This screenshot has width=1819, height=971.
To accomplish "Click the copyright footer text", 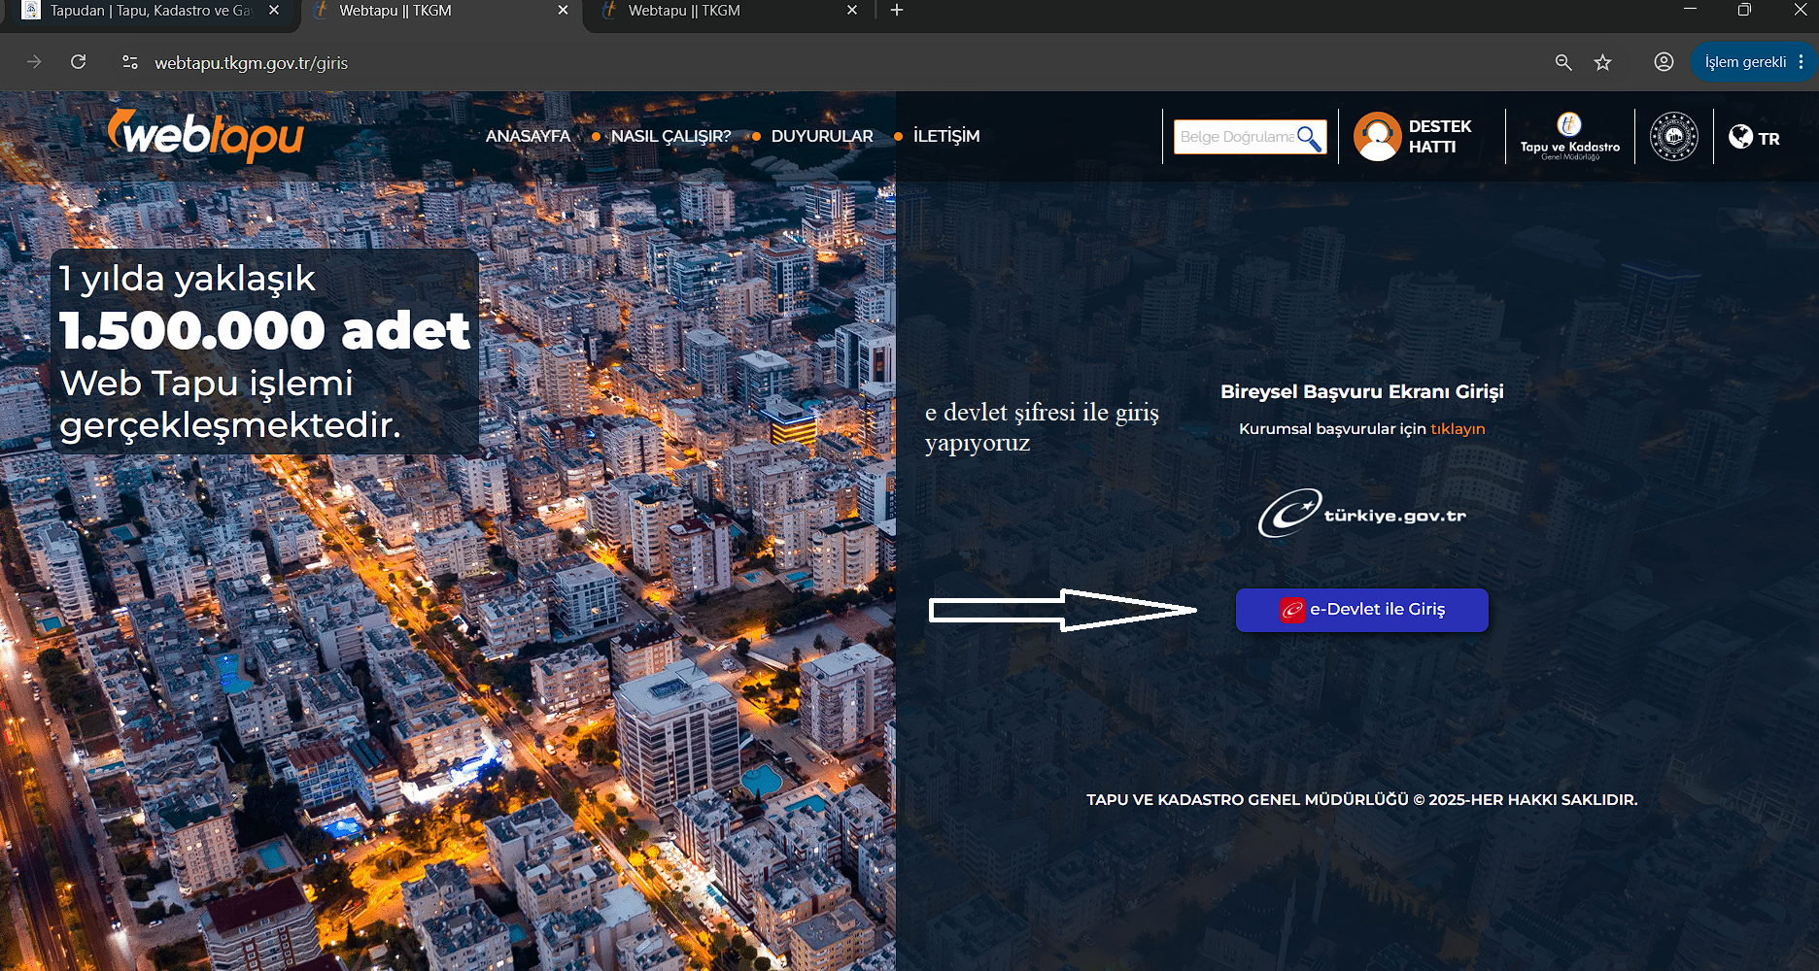I will [x=1362, y=800].
